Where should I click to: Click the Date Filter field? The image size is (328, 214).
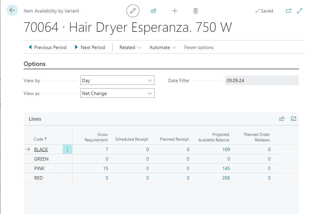pyautogui.click(x=262, y=80)
